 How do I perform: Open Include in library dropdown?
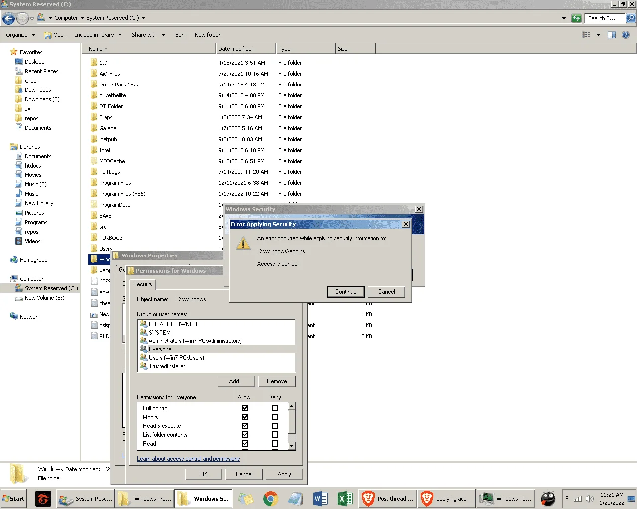coord(98,35)
